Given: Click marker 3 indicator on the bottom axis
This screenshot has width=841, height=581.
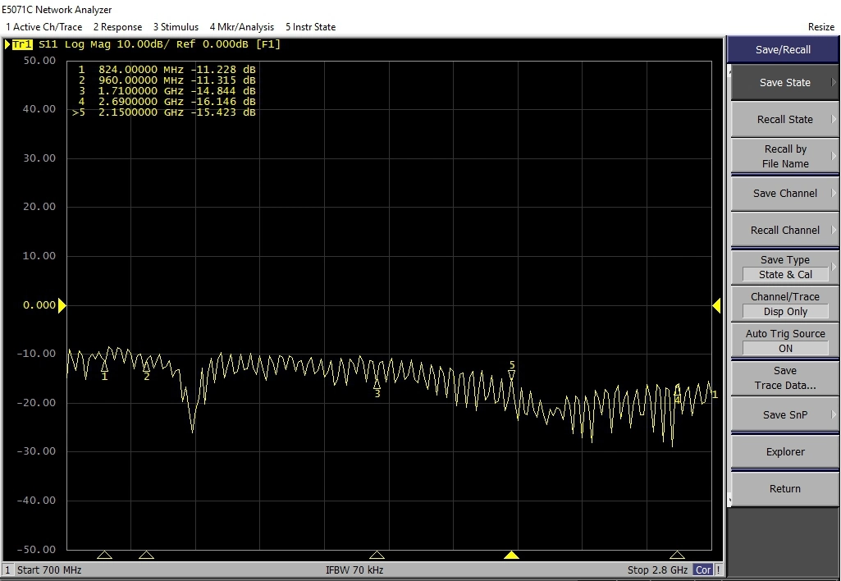Looking at the screenshot, I should (377, 556).
